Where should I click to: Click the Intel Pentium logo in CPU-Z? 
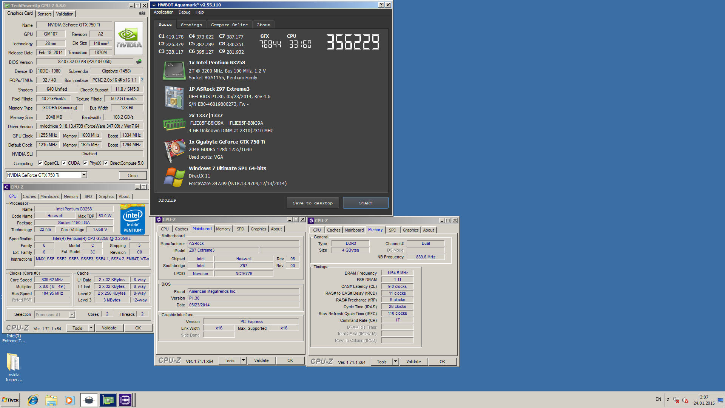click(x=133, y=219)
